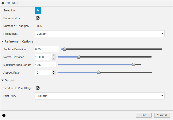Collapse the Output section
Screen dimensions: 173x120
3,80
